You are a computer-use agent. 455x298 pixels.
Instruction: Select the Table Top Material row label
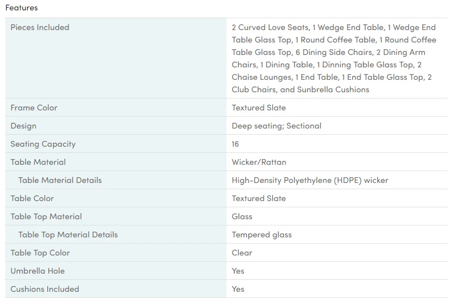pyautogui.click(x=46, y=217)
